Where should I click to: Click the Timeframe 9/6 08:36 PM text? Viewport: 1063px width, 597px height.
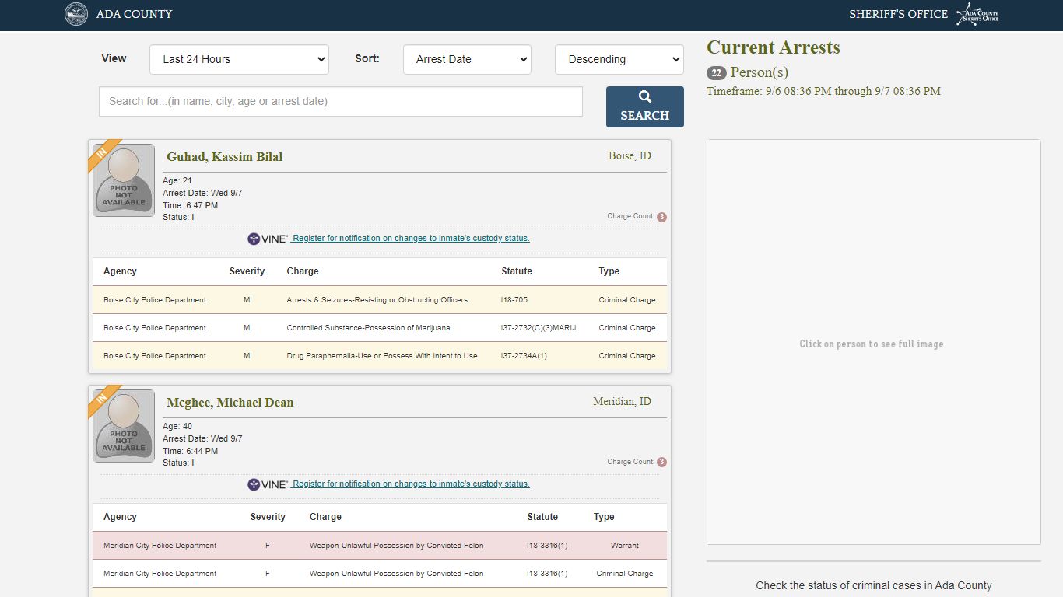[823, 91]
